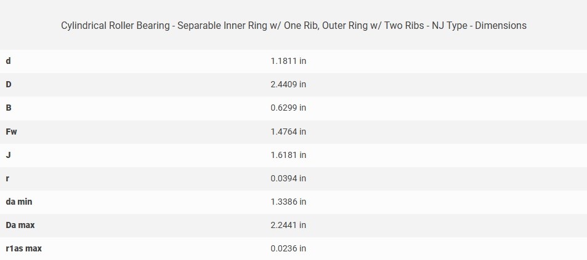The height and width of the screenshot is (260, 587).
Task: Select the 'r' row label
Action: point(7,178)
